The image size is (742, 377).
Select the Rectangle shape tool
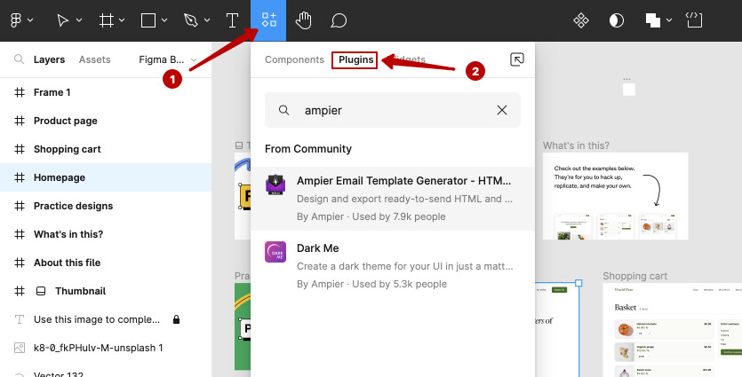point(148,20)
